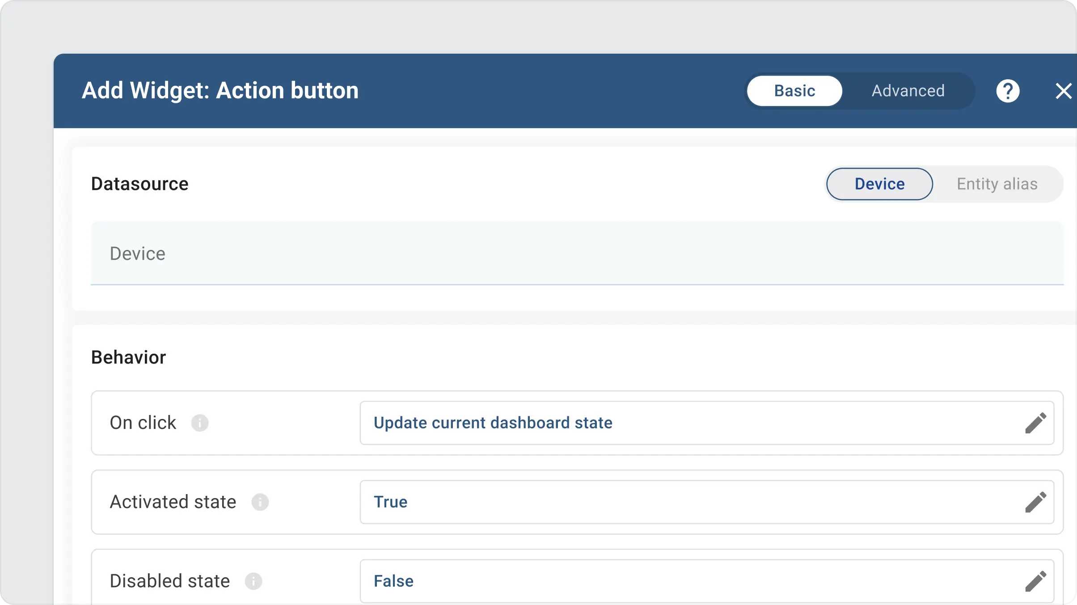Open the widget help documentation
Viewport: 1077px width, 605px height.
[x=1007, y=91]
